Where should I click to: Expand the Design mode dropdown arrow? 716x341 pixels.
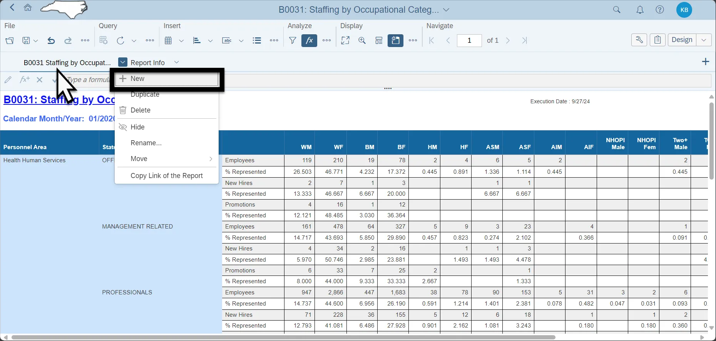pos(704,40)
